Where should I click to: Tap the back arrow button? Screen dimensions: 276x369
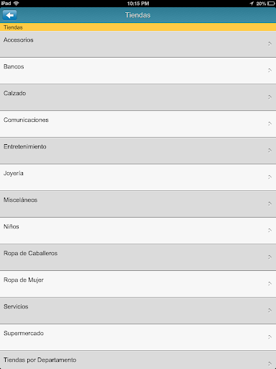pyautogui.click(x=9, y=15)
